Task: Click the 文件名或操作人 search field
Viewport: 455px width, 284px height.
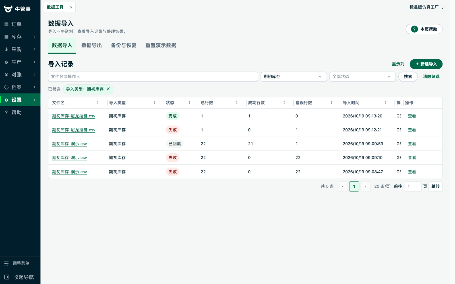Action: coord(153,77)
